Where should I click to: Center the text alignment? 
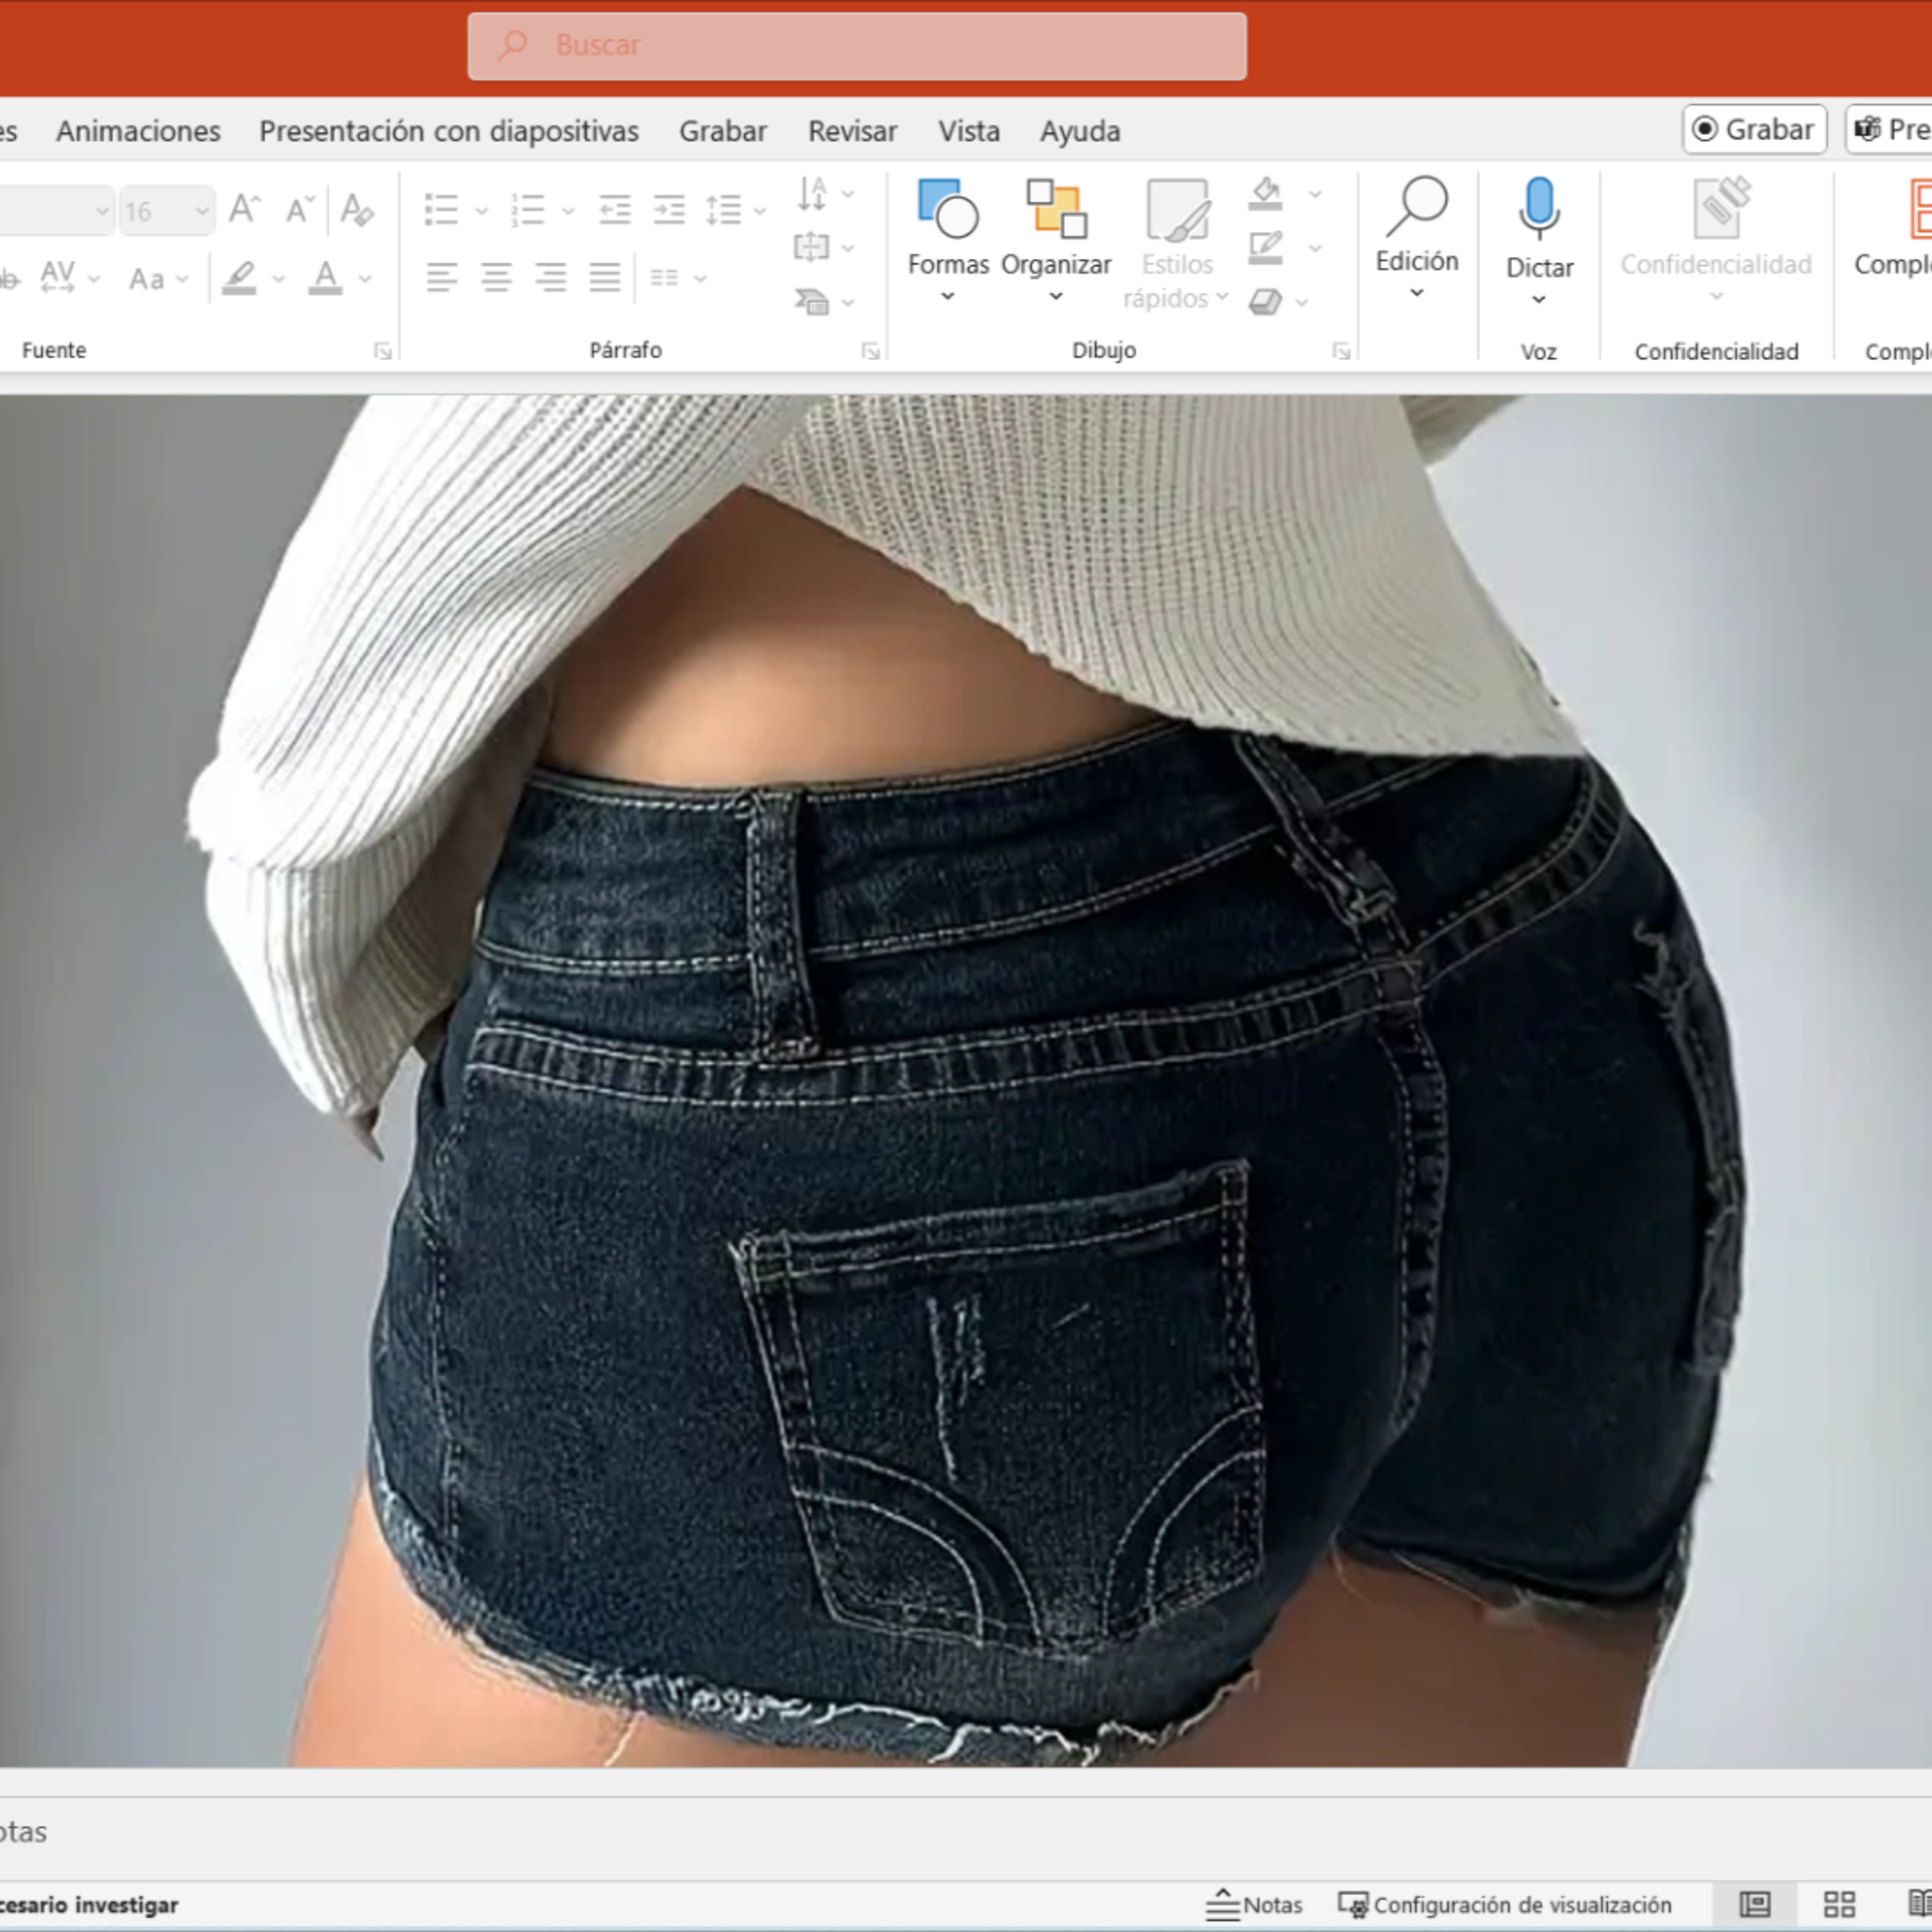pos(496,277)
